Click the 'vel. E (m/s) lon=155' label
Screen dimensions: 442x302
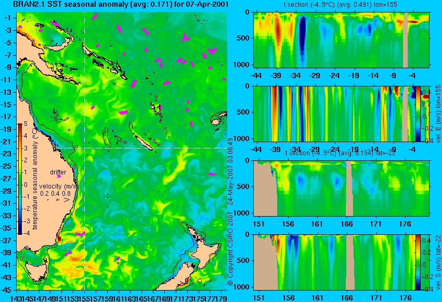coord(438,114)
